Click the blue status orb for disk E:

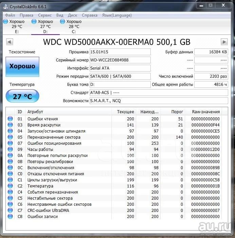click(x=5, y=21)
